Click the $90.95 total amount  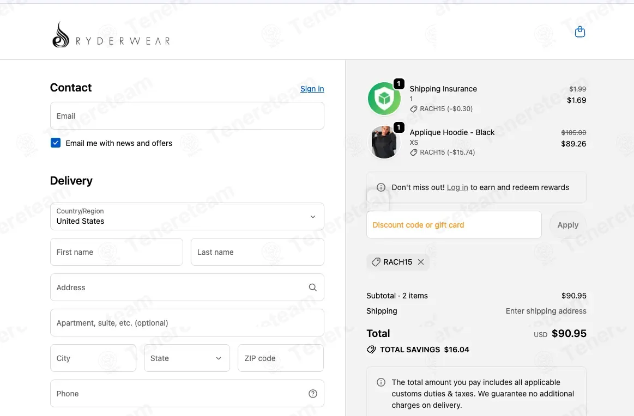tap(569, 334)
